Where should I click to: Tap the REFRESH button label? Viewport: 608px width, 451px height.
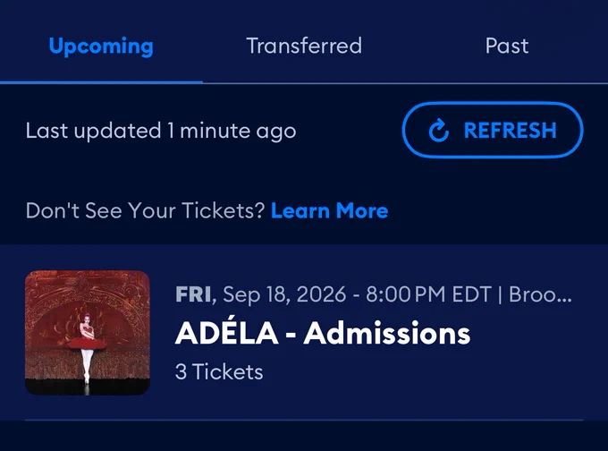pyautogui.click(x=511, y=130)
